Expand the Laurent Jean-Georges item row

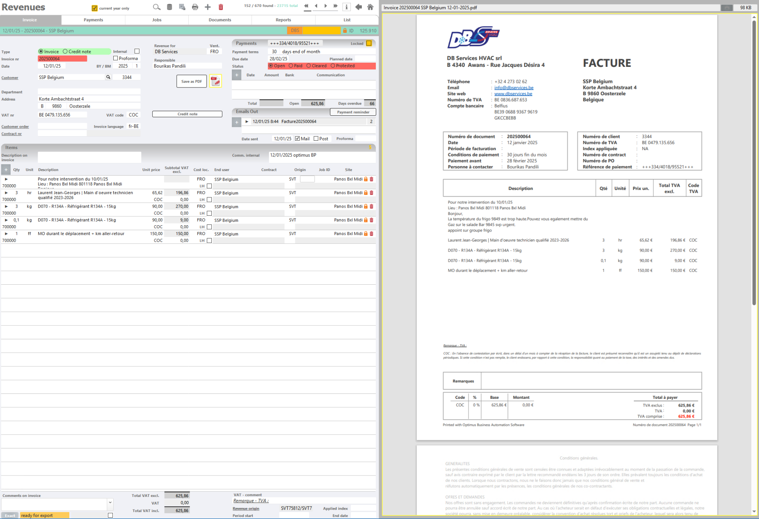(6, 193)
